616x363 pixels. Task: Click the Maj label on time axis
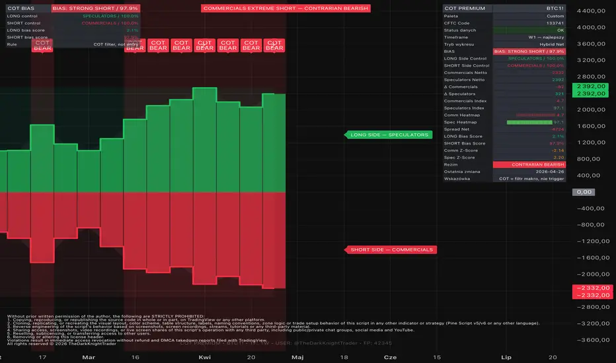tap(297, 357)
